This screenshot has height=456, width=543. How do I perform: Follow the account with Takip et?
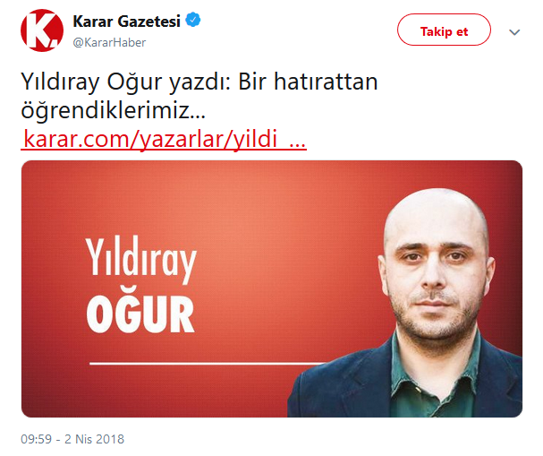444,30
